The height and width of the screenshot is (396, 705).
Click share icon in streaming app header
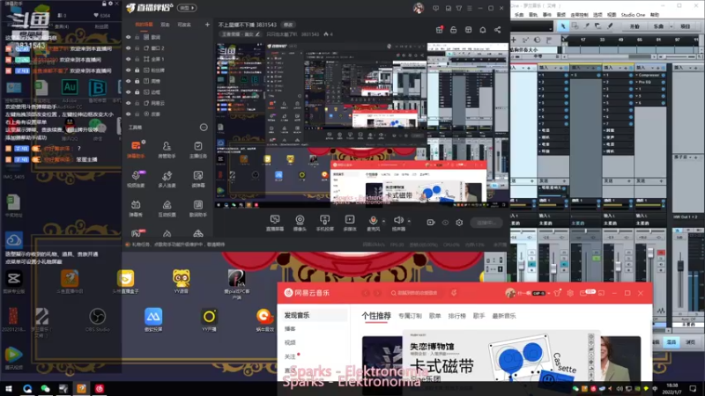[497, 30]
